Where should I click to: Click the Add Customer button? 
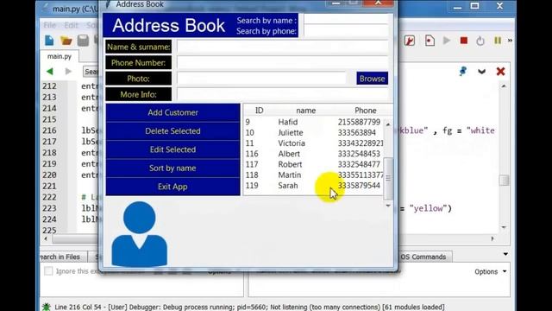point(172,112)
